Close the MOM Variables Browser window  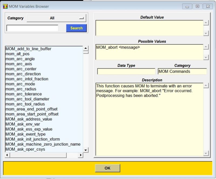point(208,6)
